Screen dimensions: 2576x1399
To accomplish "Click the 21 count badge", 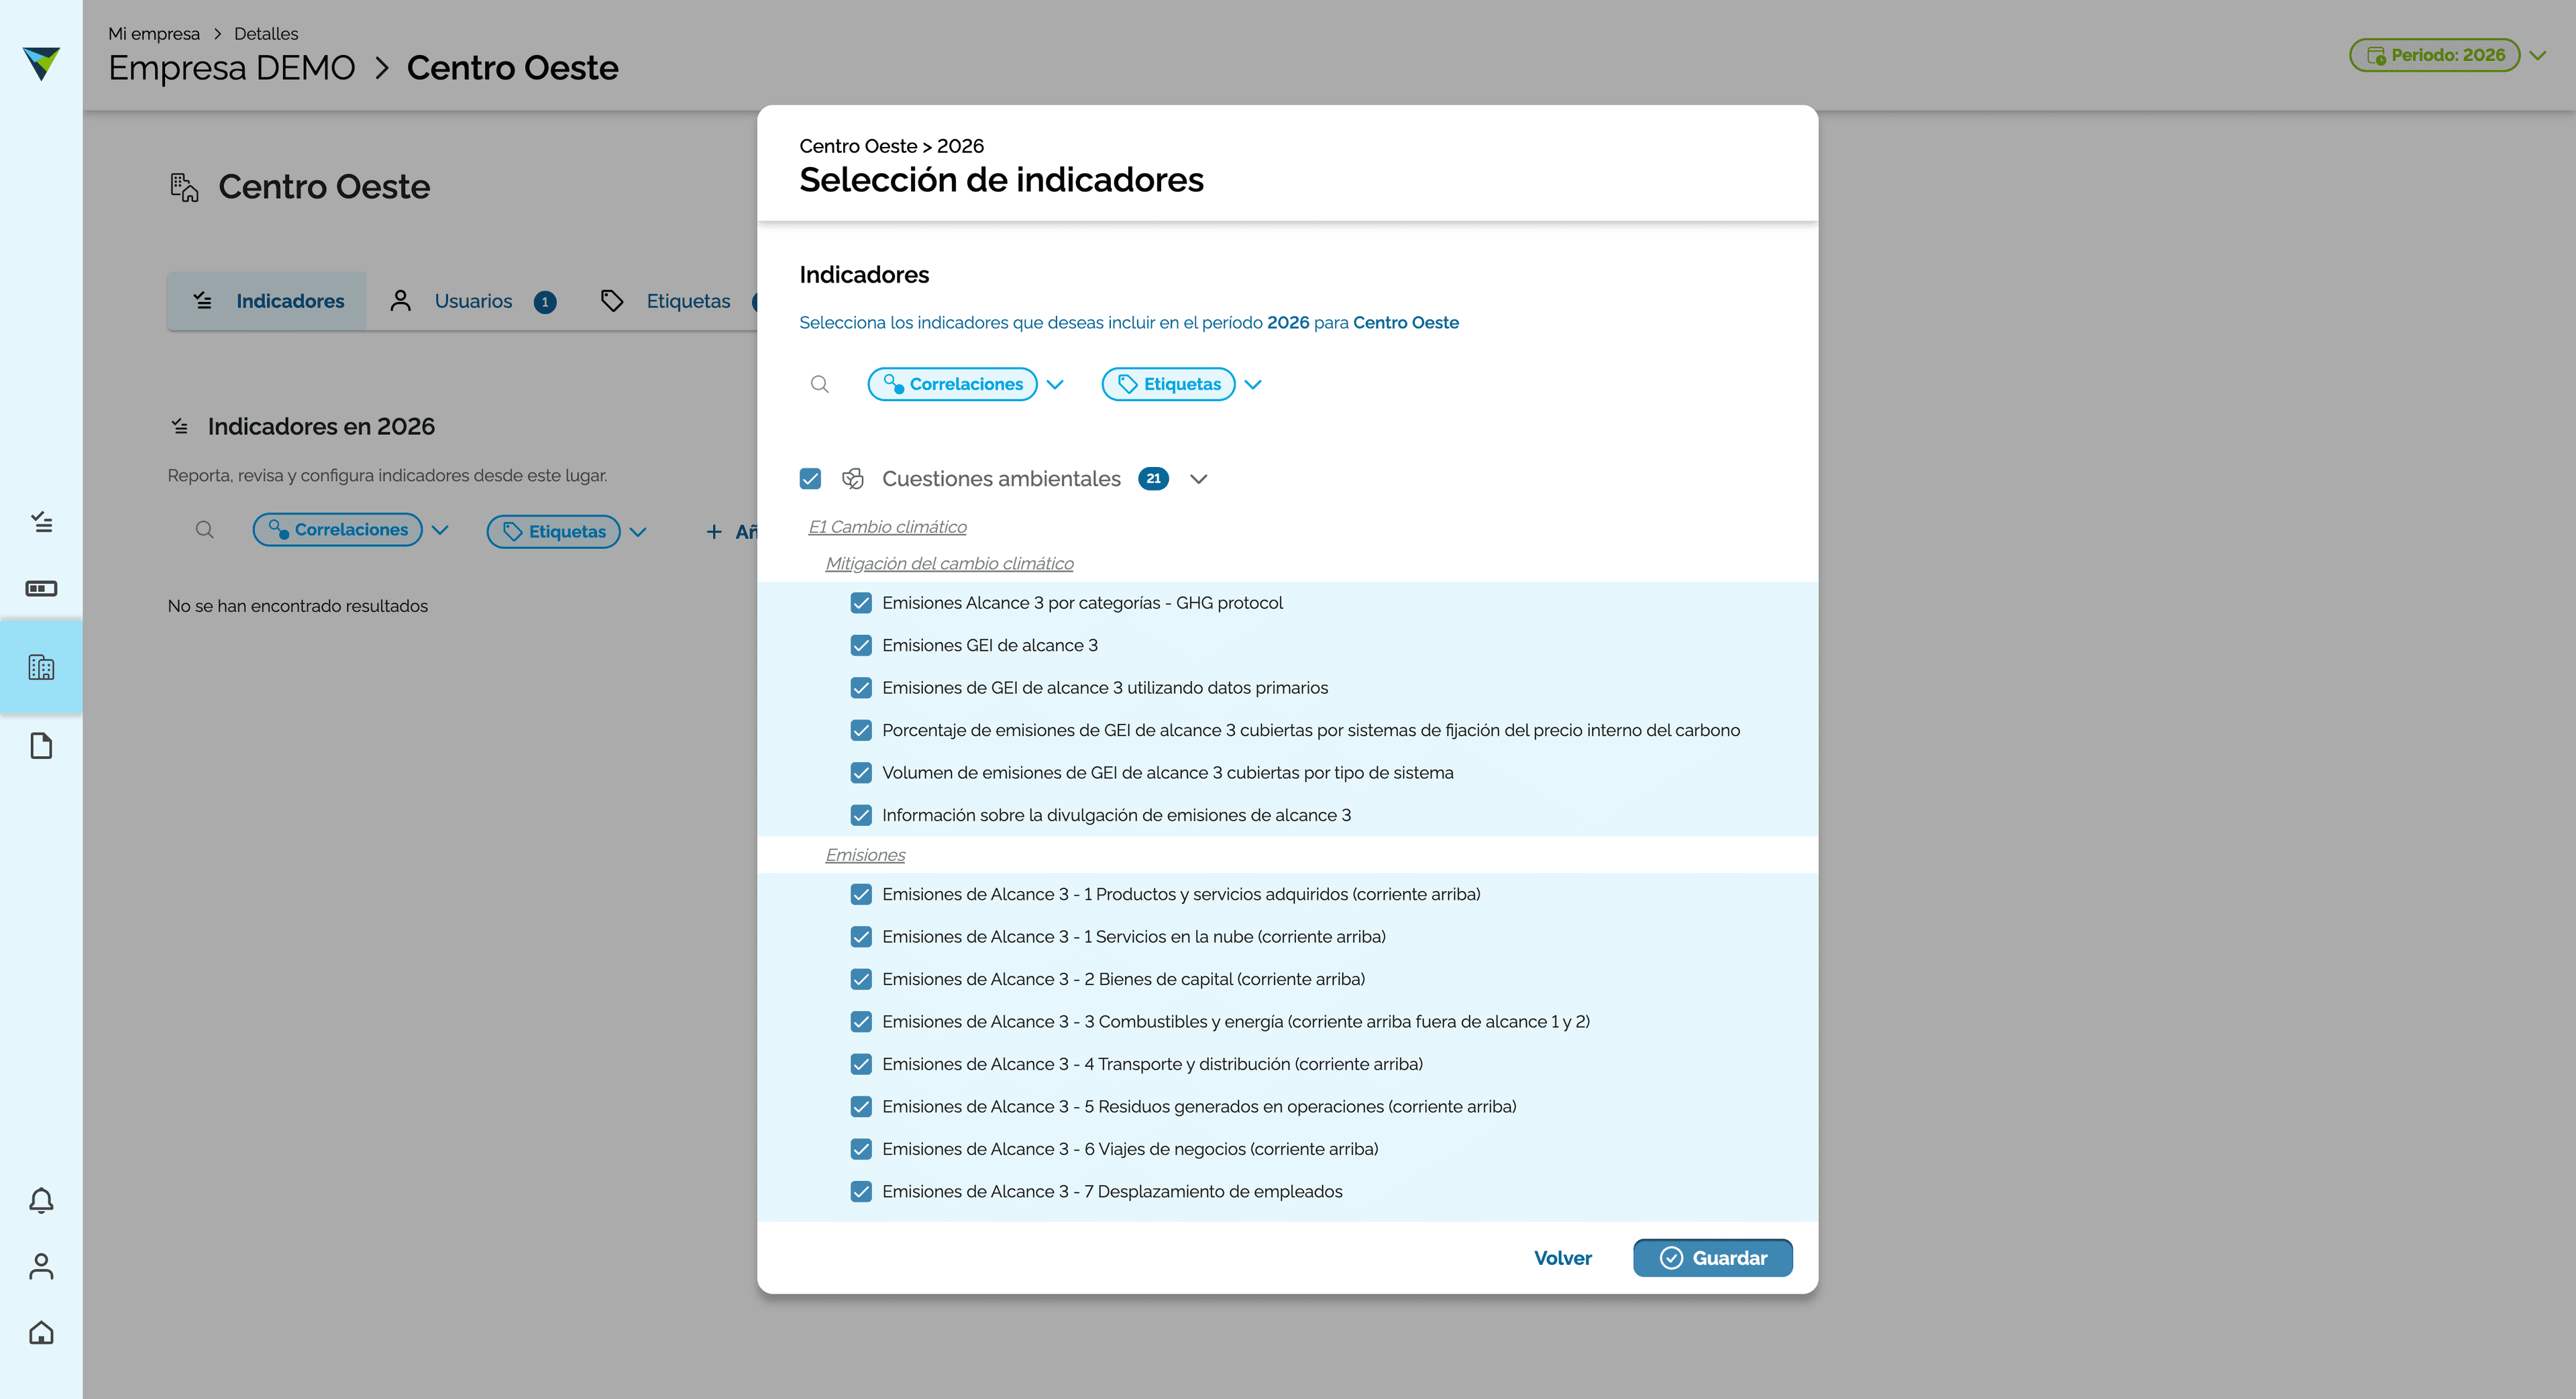I will click(x=1153, y=479).
